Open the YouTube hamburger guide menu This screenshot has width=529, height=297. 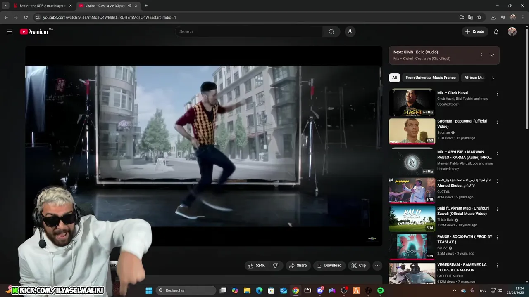[10, 31]
